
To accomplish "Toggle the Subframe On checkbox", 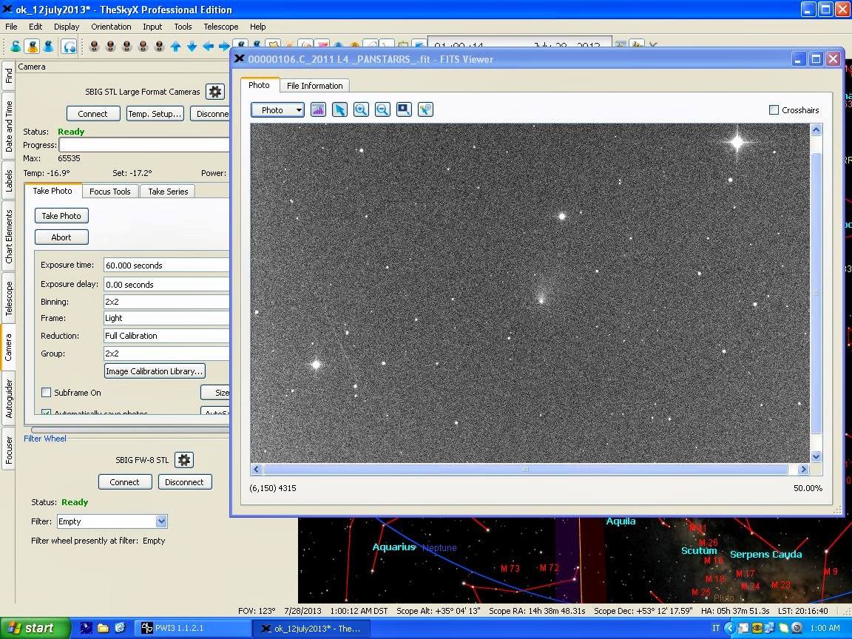I will click(x=47, y=393).
